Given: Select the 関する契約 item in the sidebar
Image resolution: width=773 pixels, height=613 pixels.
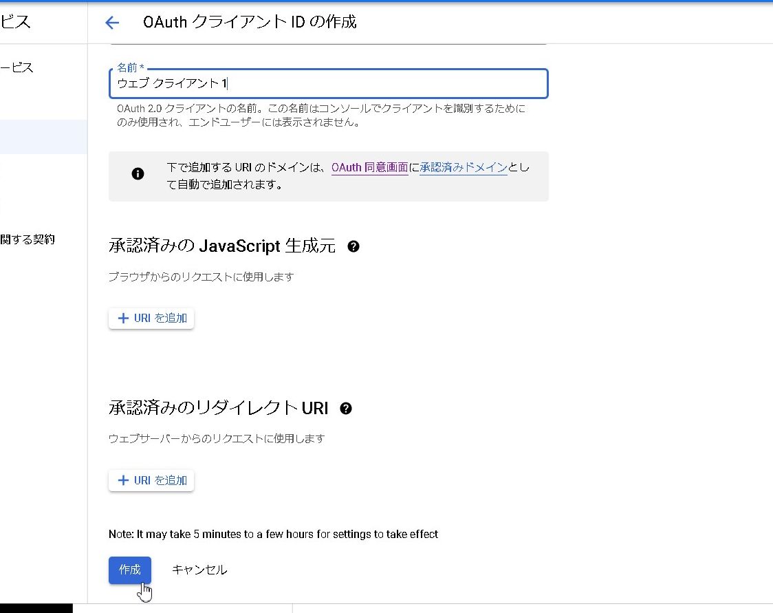Looking at the screenshot, I should point(28,239).
